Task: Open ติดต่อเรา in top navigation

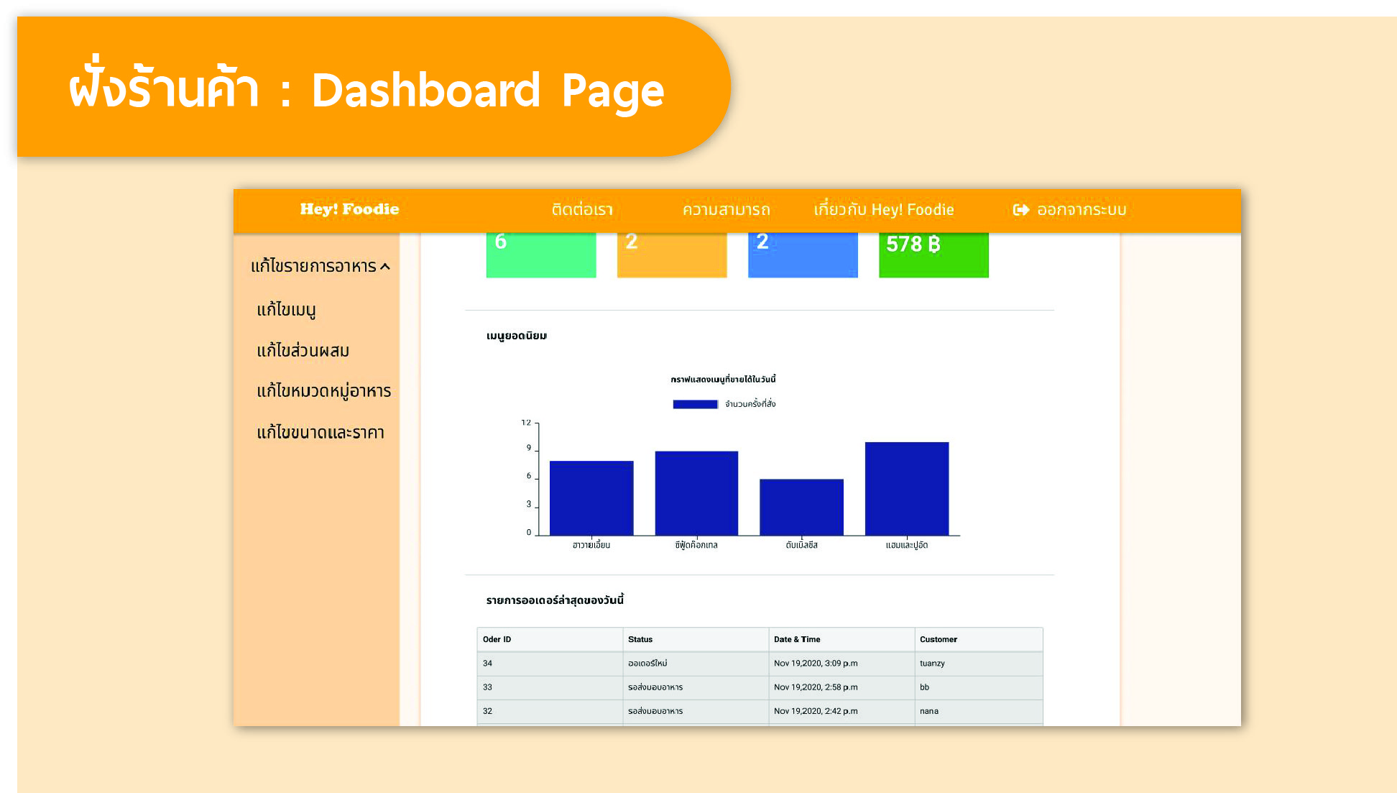Action: (581, 210)
